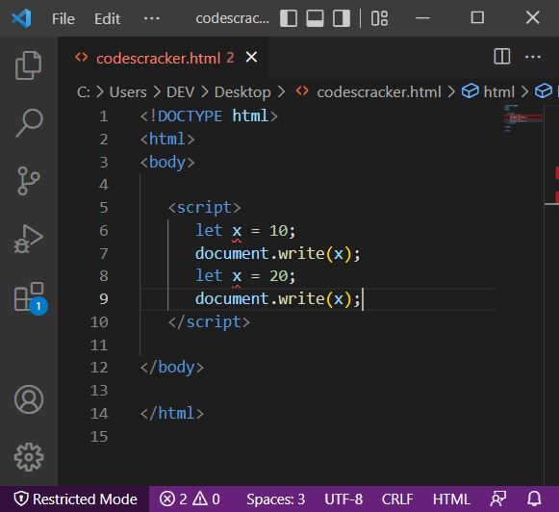Toggle the primary side bar layout
The height and width of the screenshot is (512, 559).
(289, 18)
